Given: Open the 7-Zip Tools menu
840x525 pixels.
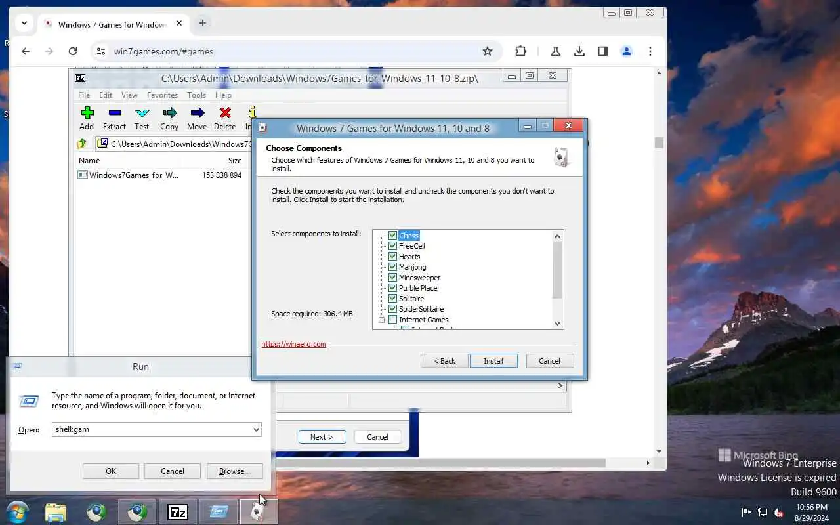Looking at the screenshot, I should (196, 95).
